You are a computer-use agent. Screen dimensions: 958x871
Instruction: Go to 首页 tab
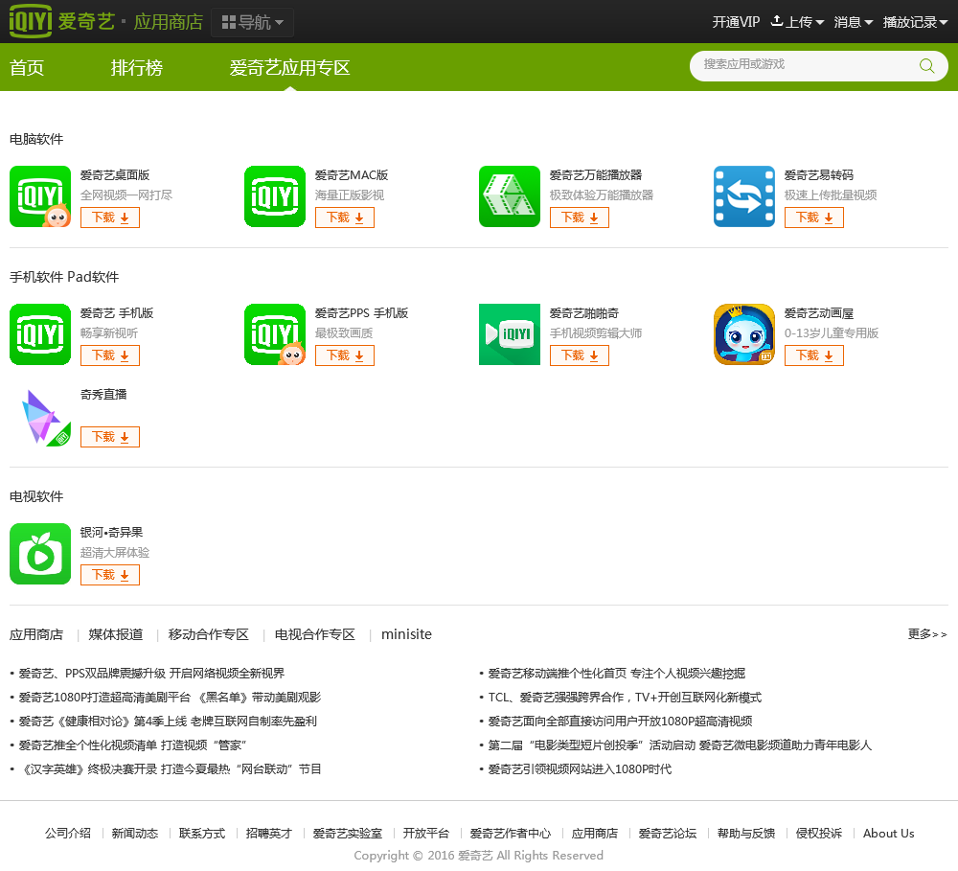pyautogui.click(x=27, y=67)
